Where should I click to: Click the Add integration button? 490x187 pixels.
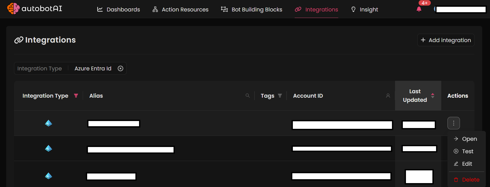446,40
